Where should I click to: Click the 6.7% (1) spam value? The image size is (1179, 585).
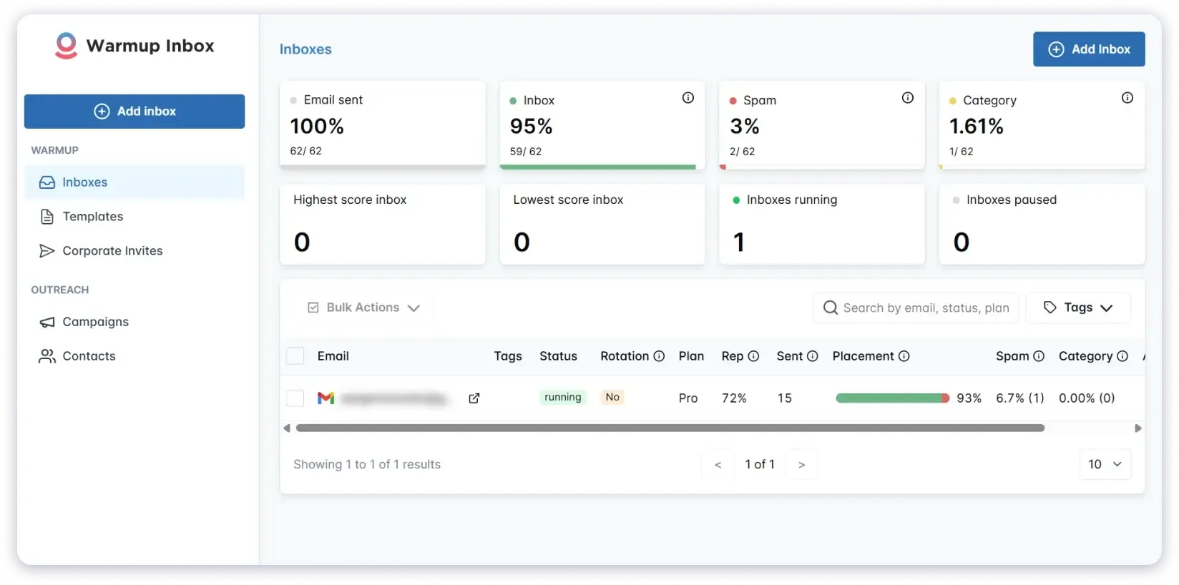(x=1020, y=398)
